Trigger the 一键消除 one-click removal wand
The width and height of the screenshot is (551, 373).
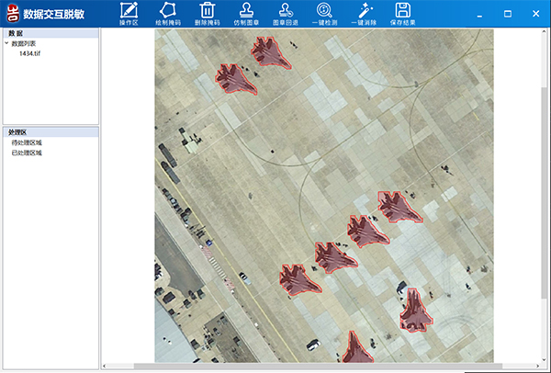click(x=365, y=13)
